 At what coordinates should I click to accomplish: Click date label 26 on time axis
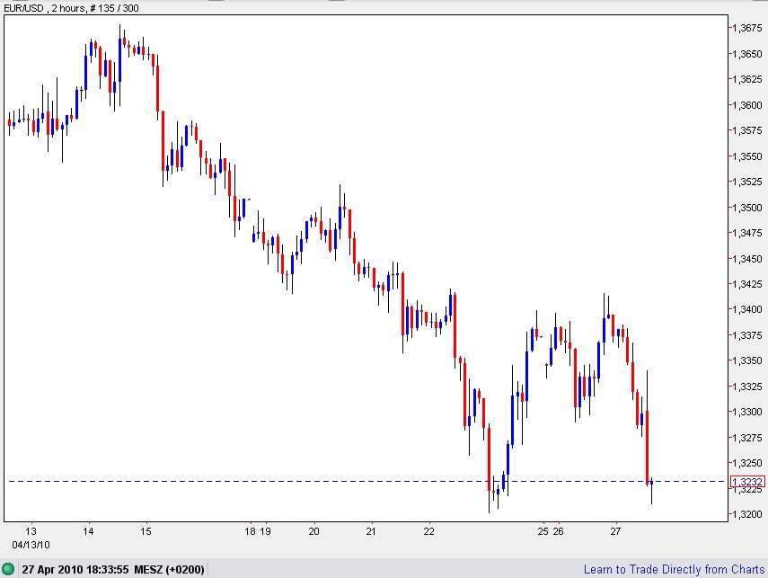[559, 531]
